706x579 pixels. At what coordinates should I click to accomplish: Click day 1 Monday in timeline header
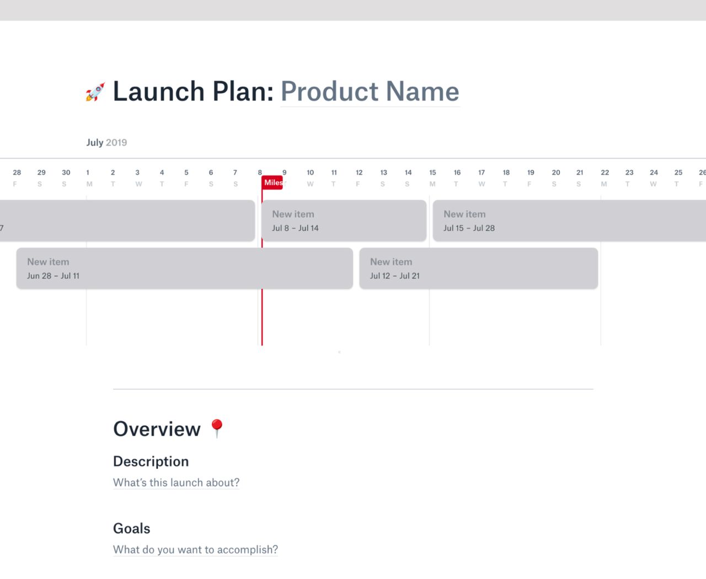point(88,178)
